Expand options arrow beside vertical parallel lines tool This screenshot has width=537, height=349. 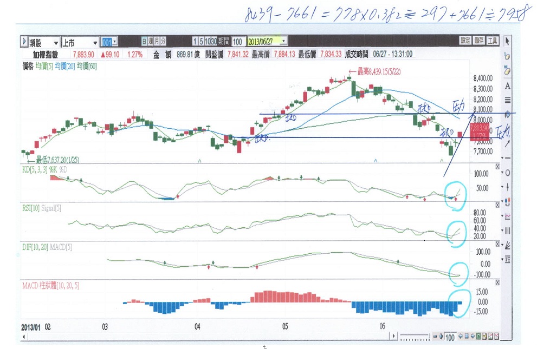coord(502,231)
